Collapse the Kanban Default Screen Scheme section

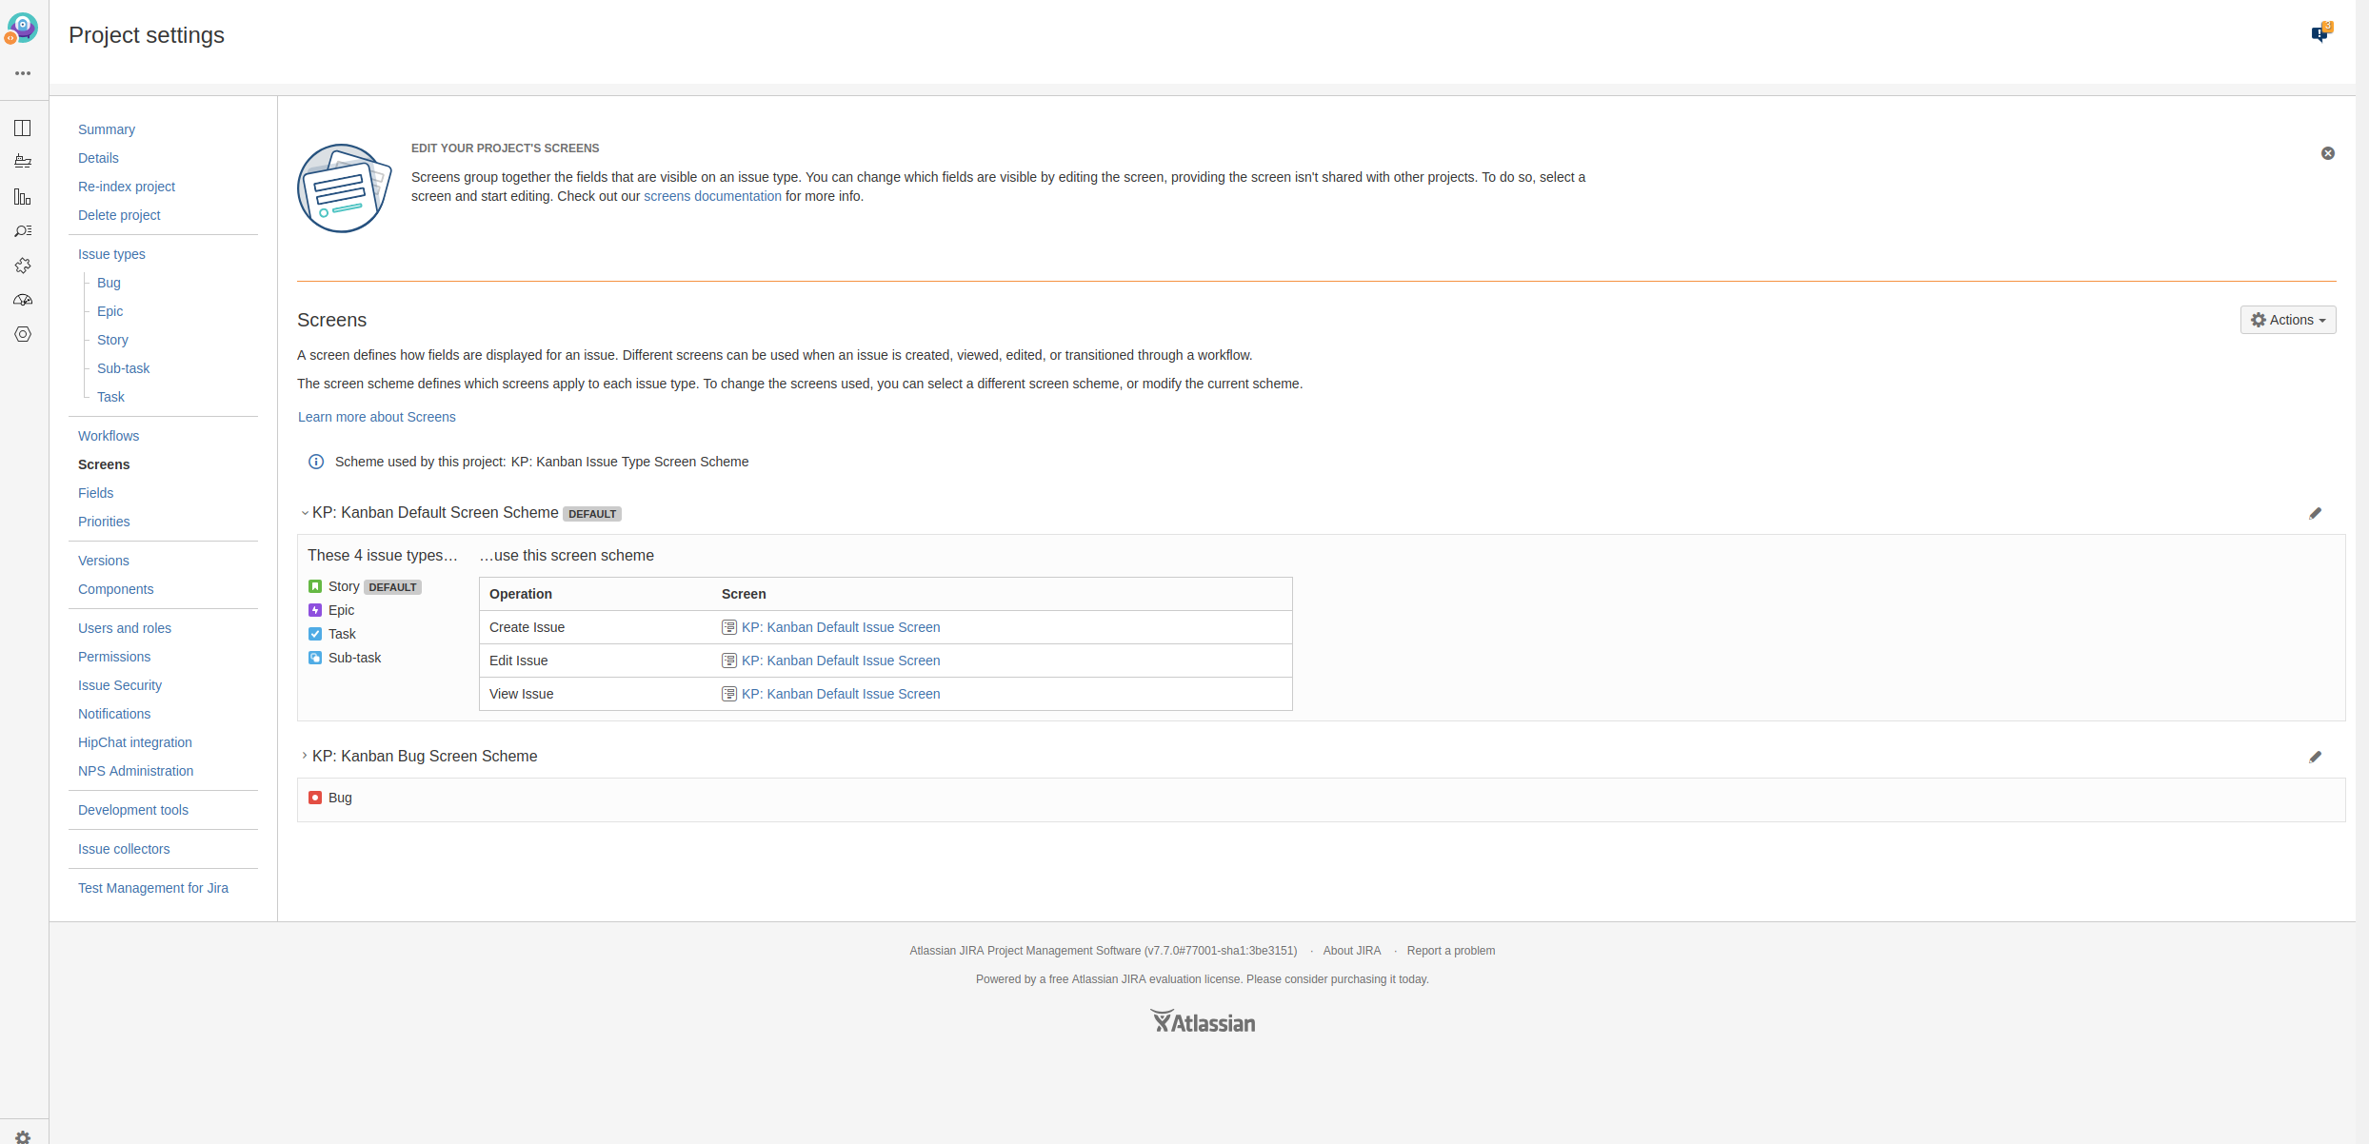pos(305,513)
